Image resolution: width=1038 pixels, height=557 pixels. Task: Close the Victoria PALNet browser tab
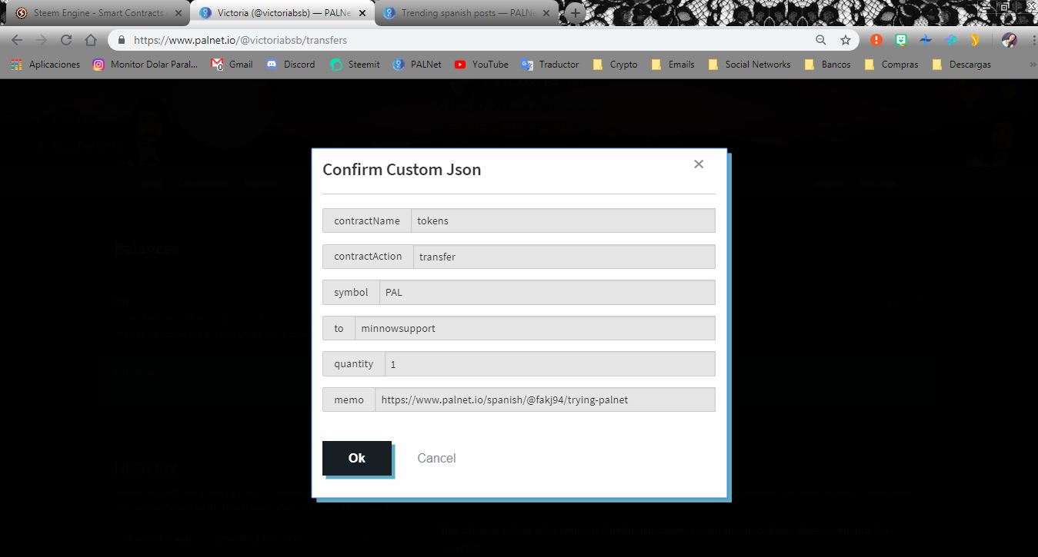362,13
